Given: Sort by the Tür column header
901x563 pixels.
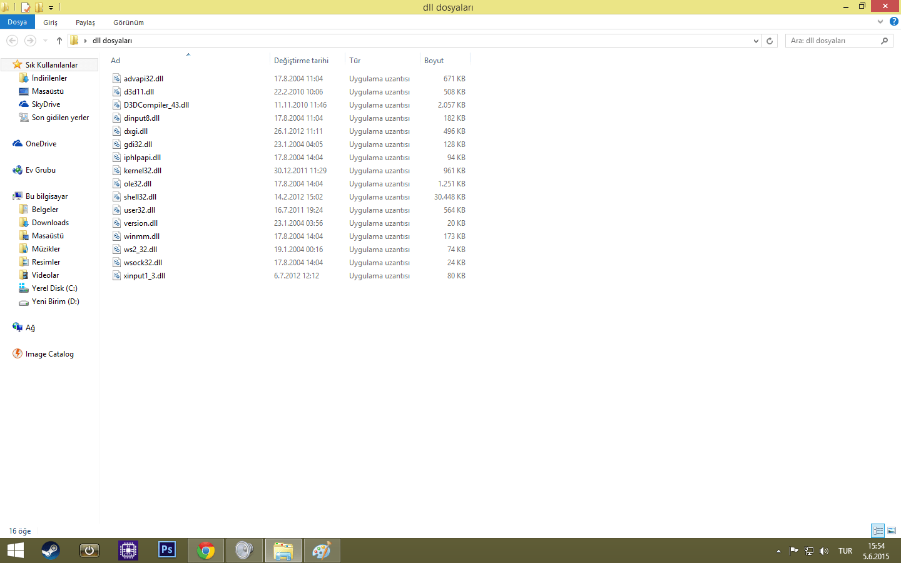Looking at the screenshot, I should click(x=382, y=61).
